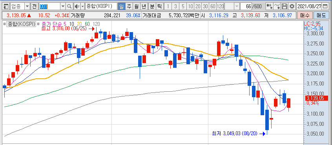The height and width of the screenshot is (145, 332).
Task: Click the 39.06% volume ratio
Action: click(133, 15)
